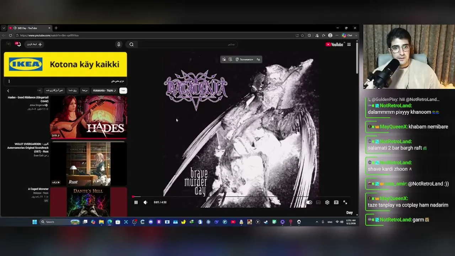Show hidden system tray icons

[x=317, y=222]
